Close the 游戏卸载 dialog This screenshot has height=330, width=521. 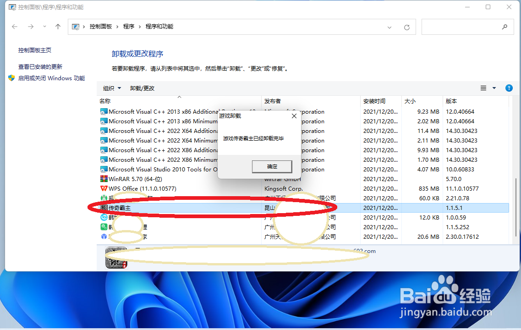[x=294, y=116]
